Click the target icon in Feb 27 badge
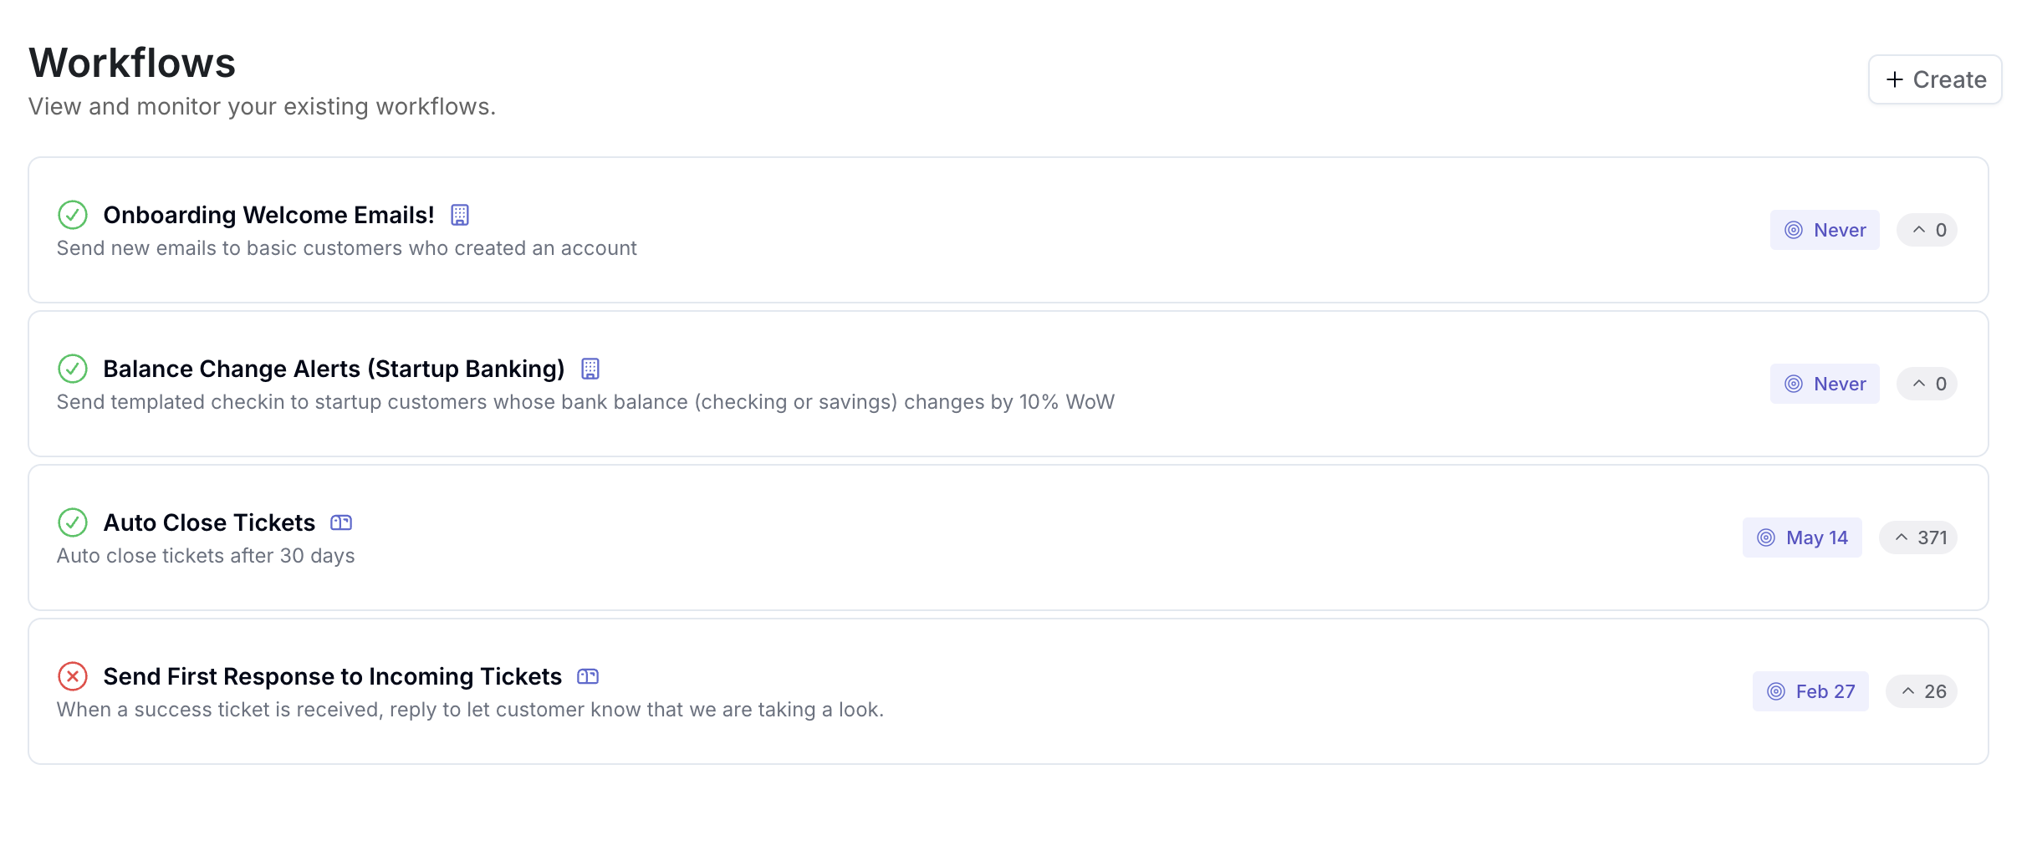Image resolution: width=2032 pixels, height=856 pixels. (1776, 691)
